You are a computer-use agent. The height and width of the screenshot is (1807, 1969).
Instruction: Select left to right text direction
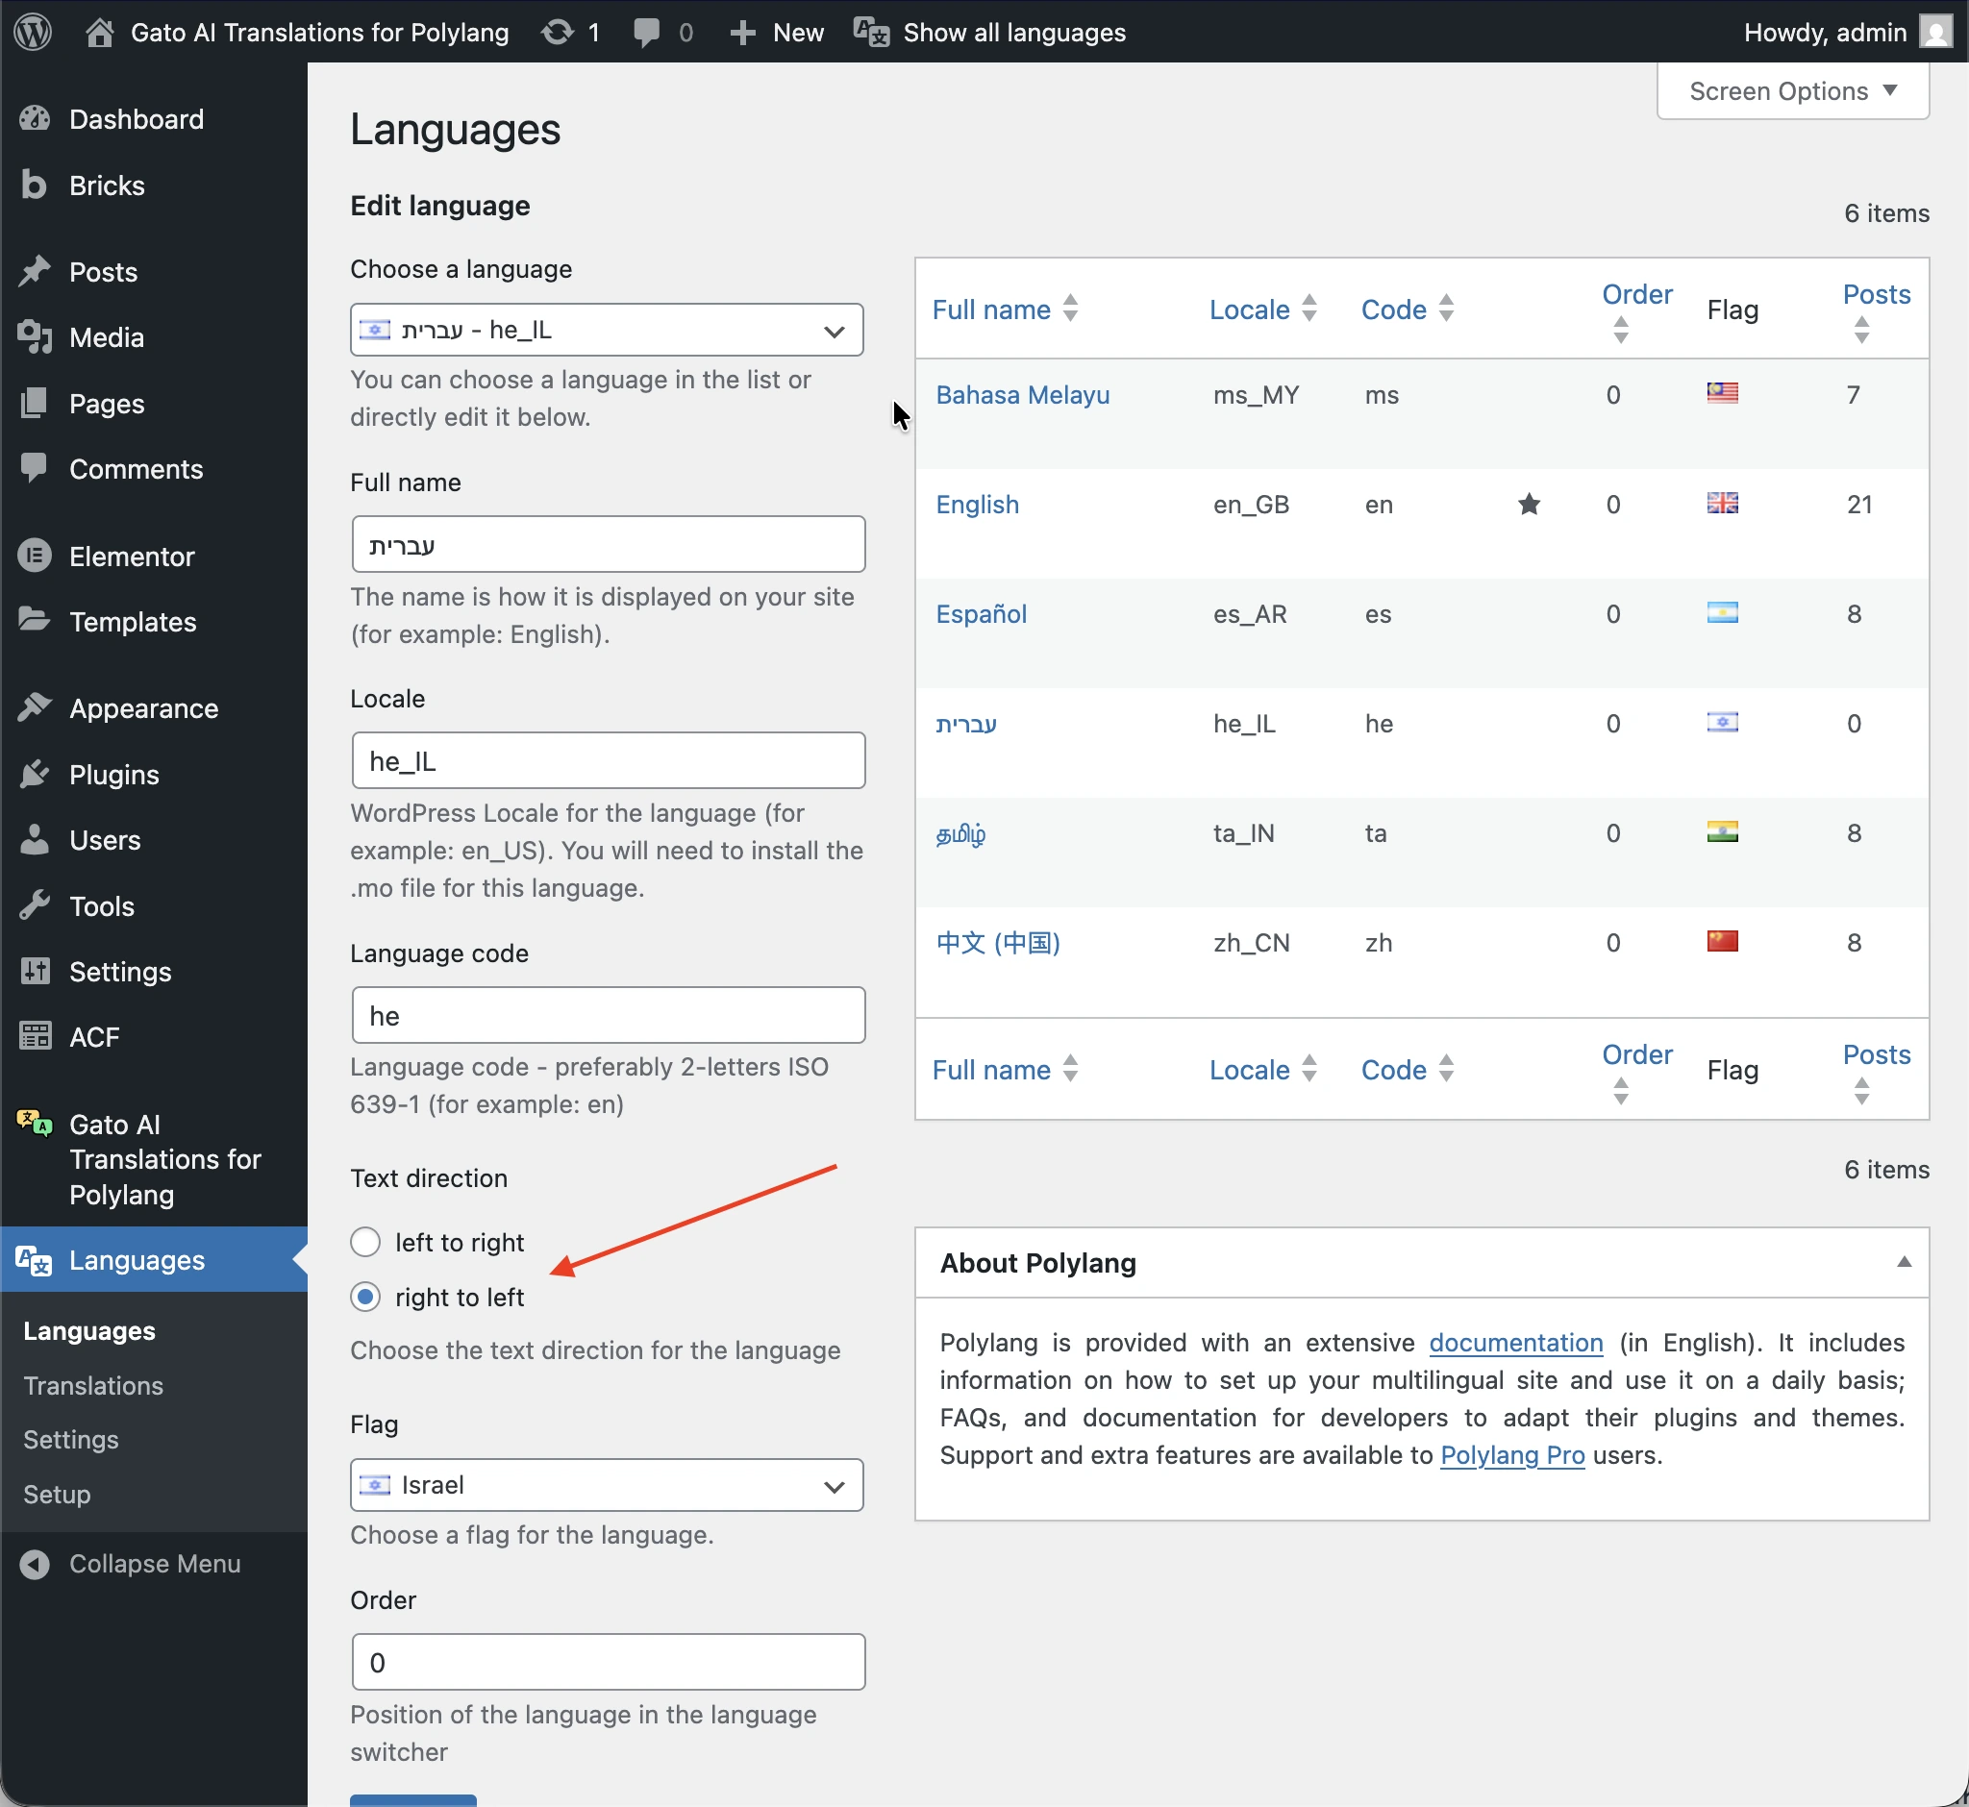pyautogui.click(x=364, y=1242)
